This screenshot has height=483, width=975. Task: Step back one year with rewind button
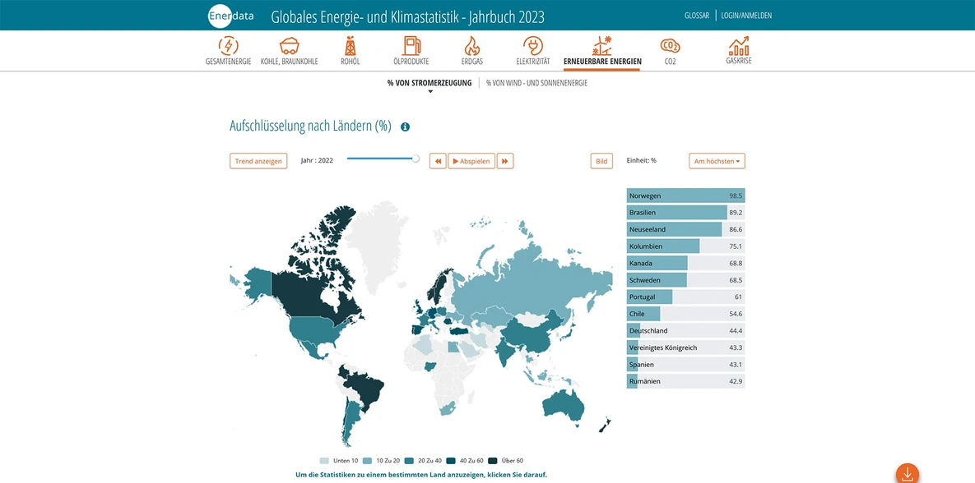(x=438, y=161)
